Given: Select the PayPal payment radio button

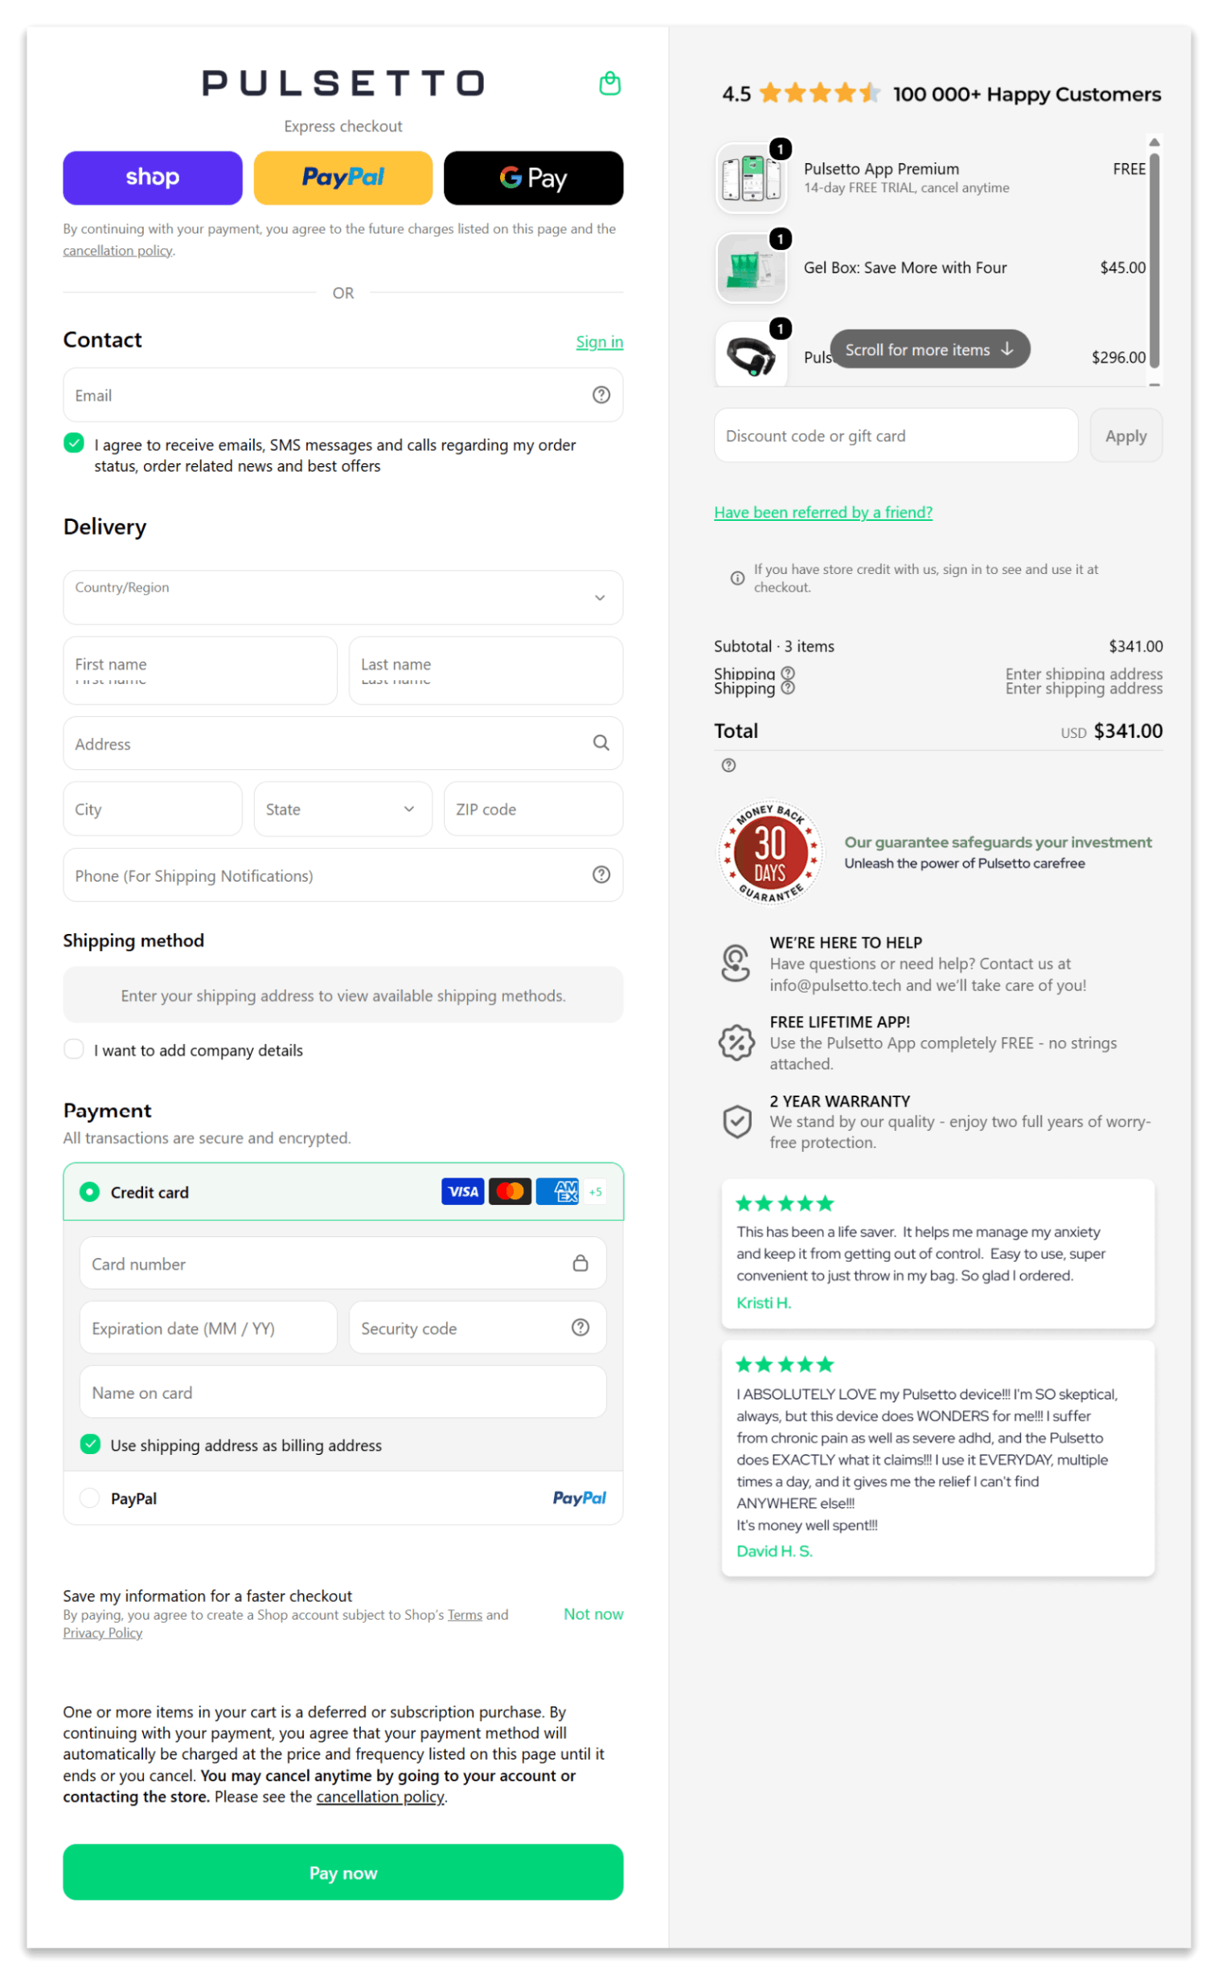Looking at the screenshot, I should [89, 1498].
